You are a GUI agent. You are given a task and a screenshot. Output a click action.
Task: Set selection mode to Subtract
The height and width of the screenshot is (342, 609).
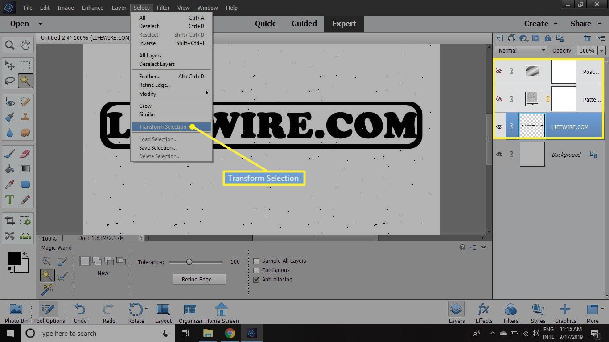[109, 261]
